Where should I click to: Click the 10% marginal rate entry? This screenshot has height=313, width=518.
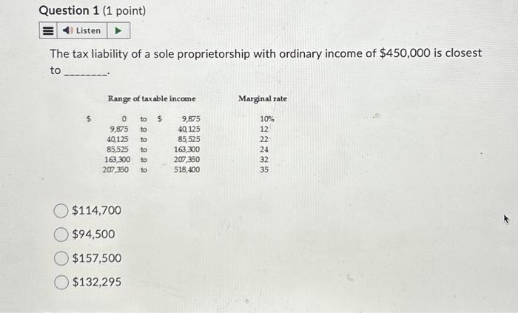pyautogui.click(x=267, y=119)
